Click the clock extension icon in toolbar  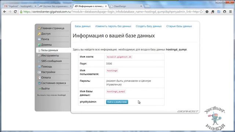point(207,12)
